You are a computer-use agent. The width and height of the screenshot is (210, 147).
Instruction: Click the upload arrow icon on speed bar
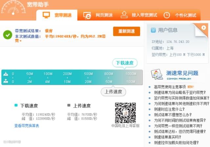pos(6,81)
